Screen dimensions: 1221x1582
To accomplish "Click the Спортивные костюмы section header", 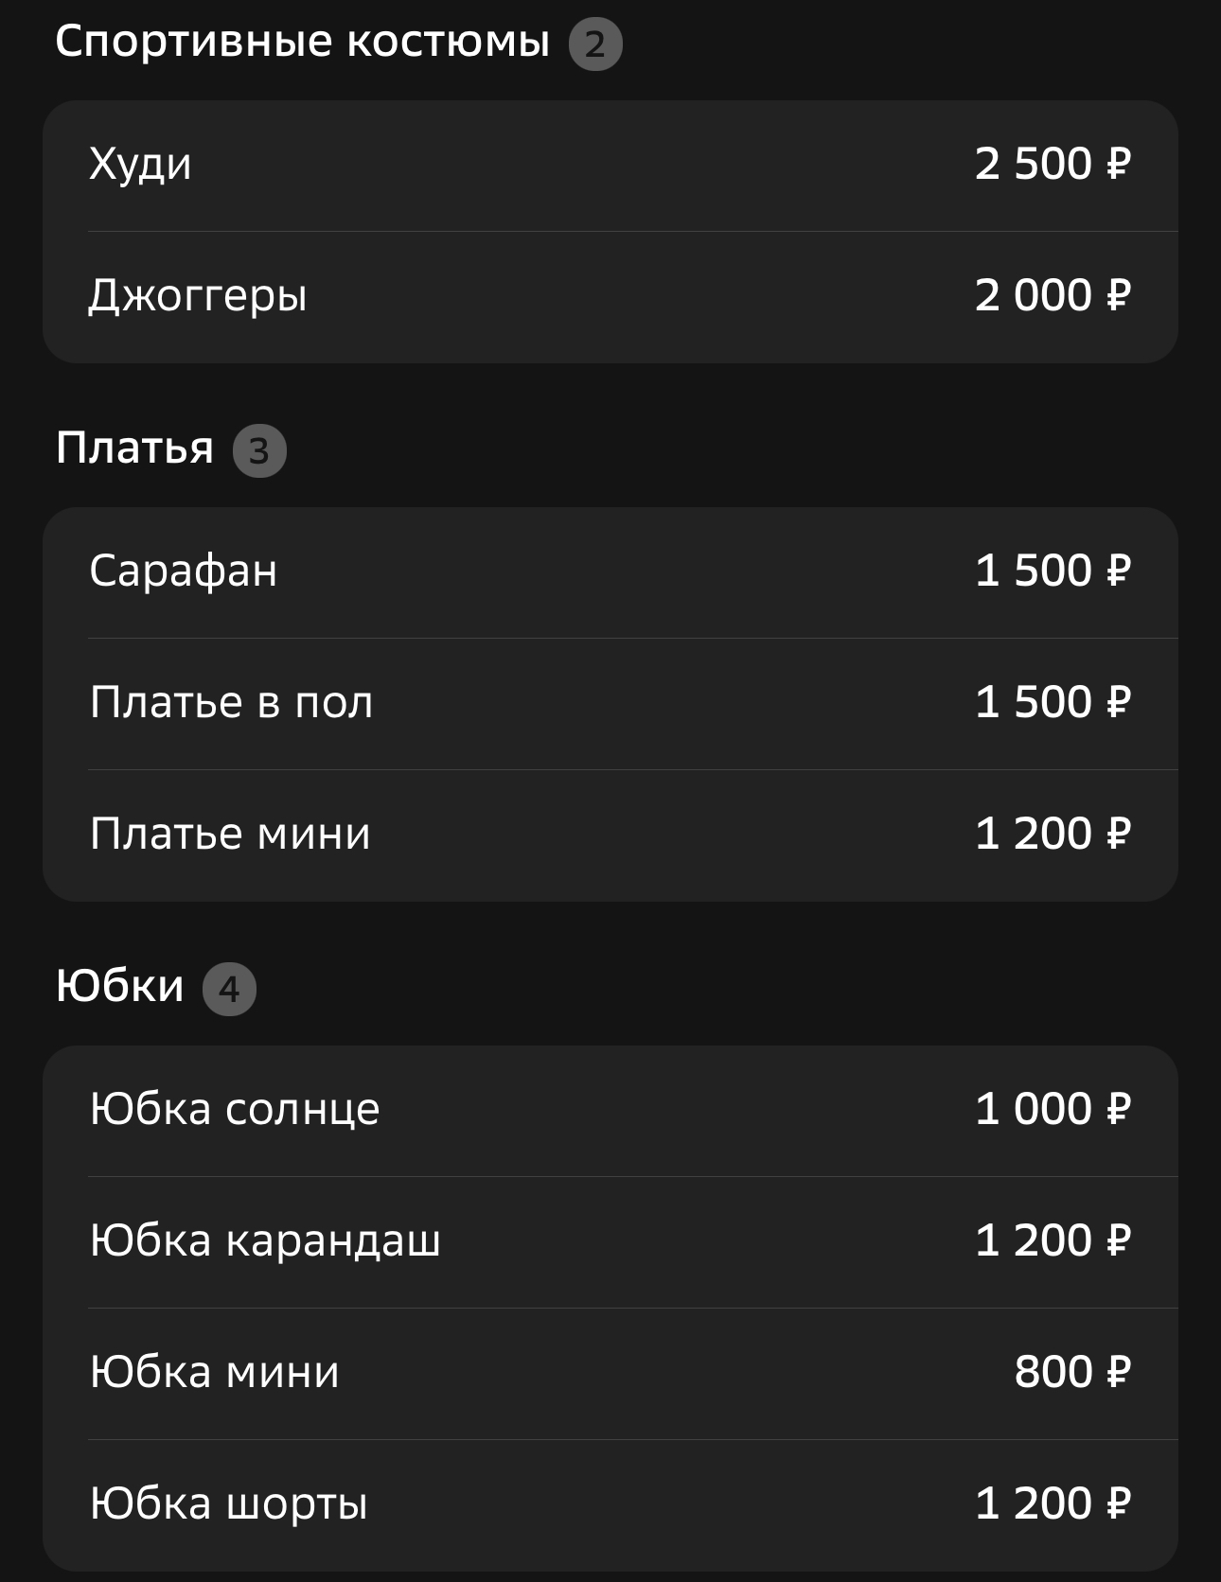I will [x=303, y=43].
